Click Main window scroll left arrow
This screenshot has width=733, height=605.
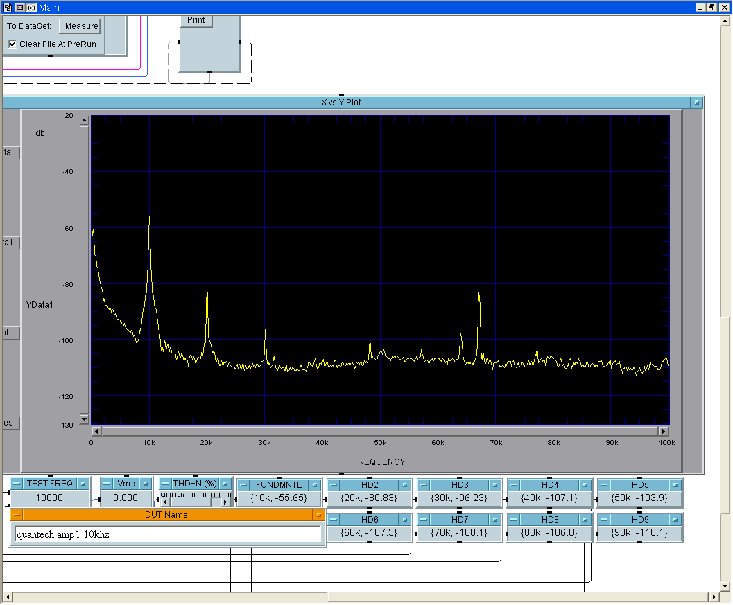[x=8, y=597]
